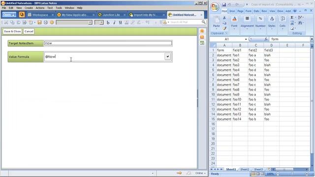The height and width of the screenshot is (177, 315).
Task: Open the Create menu in Lotus Notes
Action: pyautogui.click(x=29, y=8)
